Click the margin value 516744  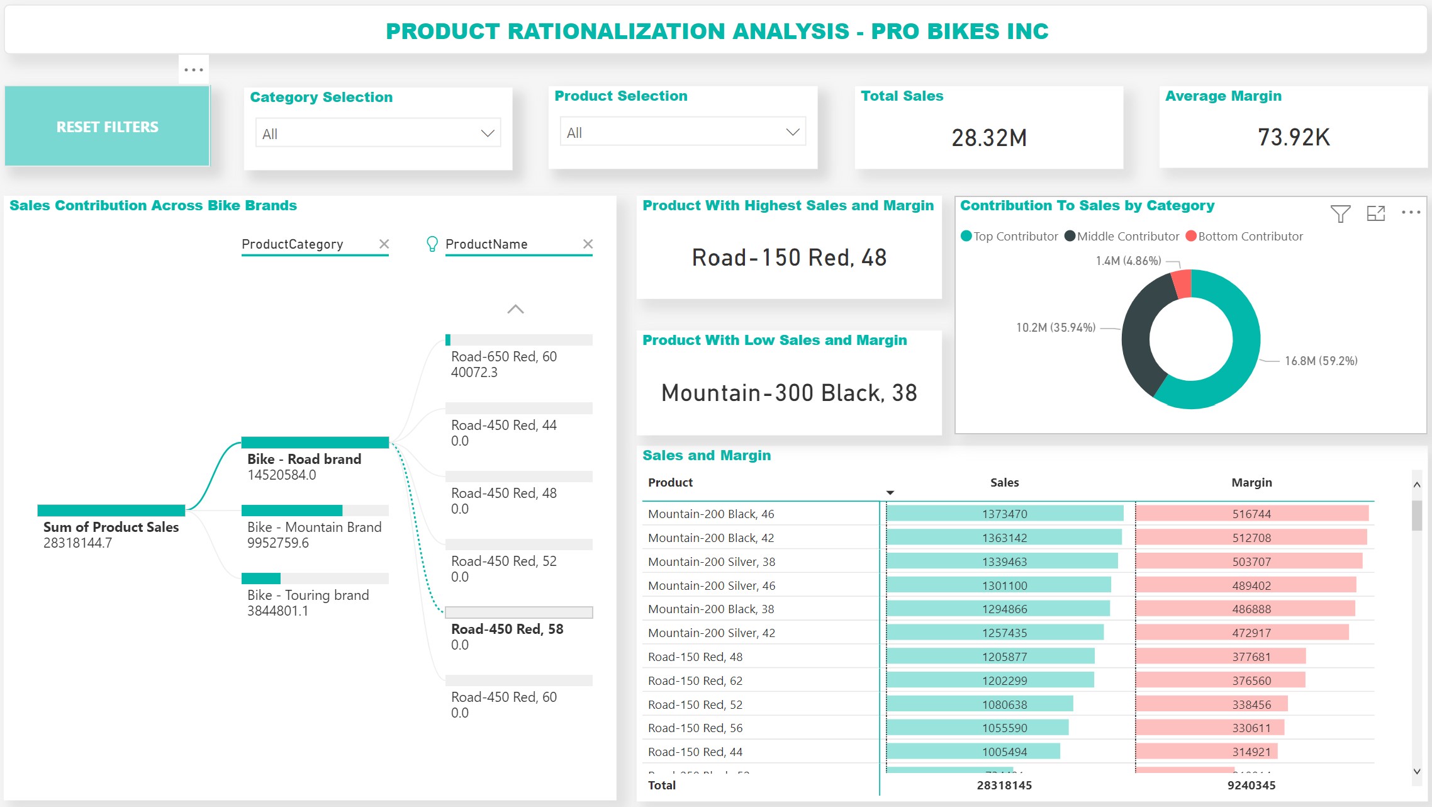pyautogui.click(x=1251, y=514)
